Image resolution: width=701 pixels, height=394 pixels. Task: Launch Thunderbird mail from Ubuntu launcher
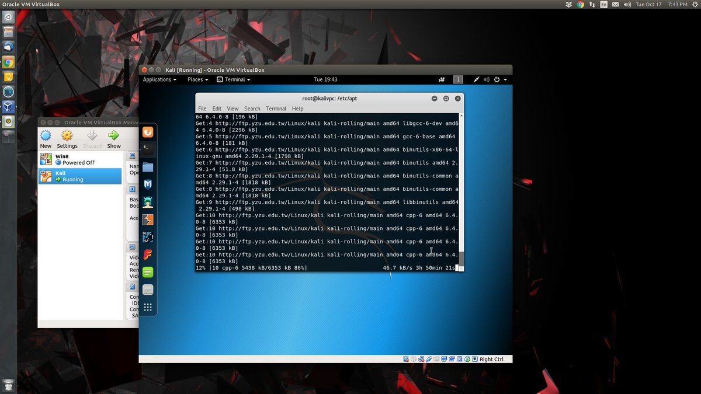coord(8,47)
